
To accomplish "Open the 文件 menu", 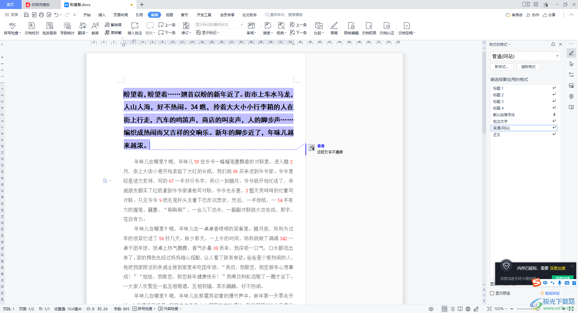I will point(12,15).
